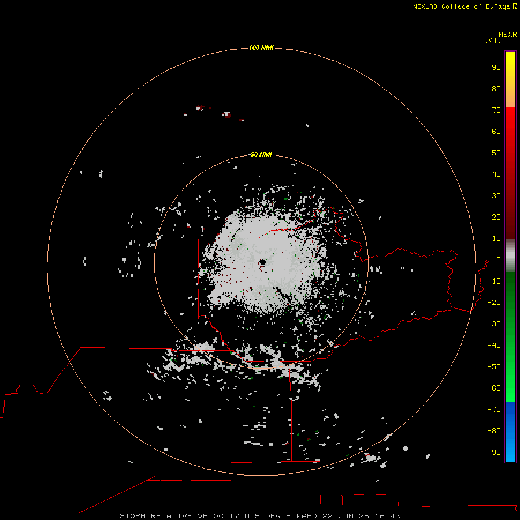Screen dimensions: 520x520
Task: Click the -30 value on velocity scale
Action: pyautogui.click(x=494, y=324)
